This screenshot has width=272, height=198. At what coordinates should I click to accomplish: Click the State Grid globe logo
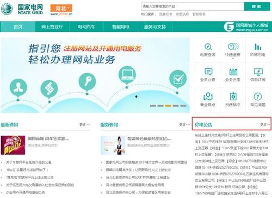pyautogui.click(x=7, y=9)
